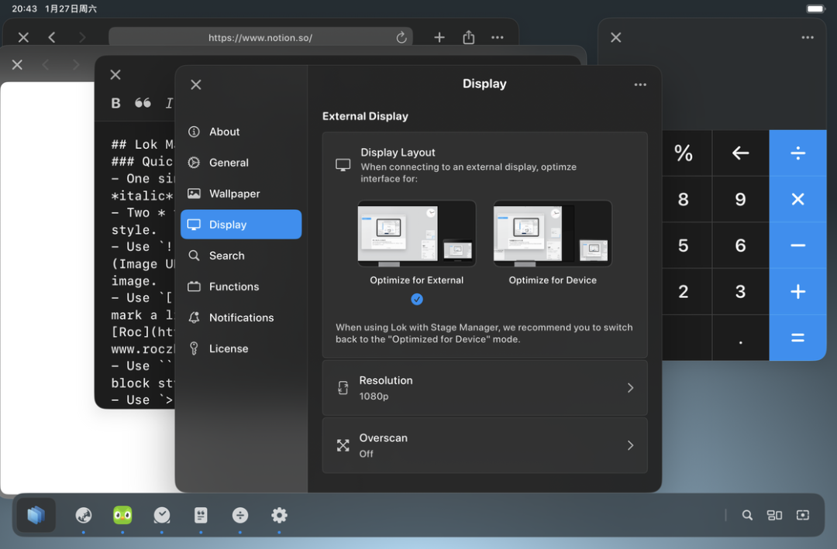The image size is (837, 549).
Task: Open the calculator divide icon in dock
Action: pos(240,515)
